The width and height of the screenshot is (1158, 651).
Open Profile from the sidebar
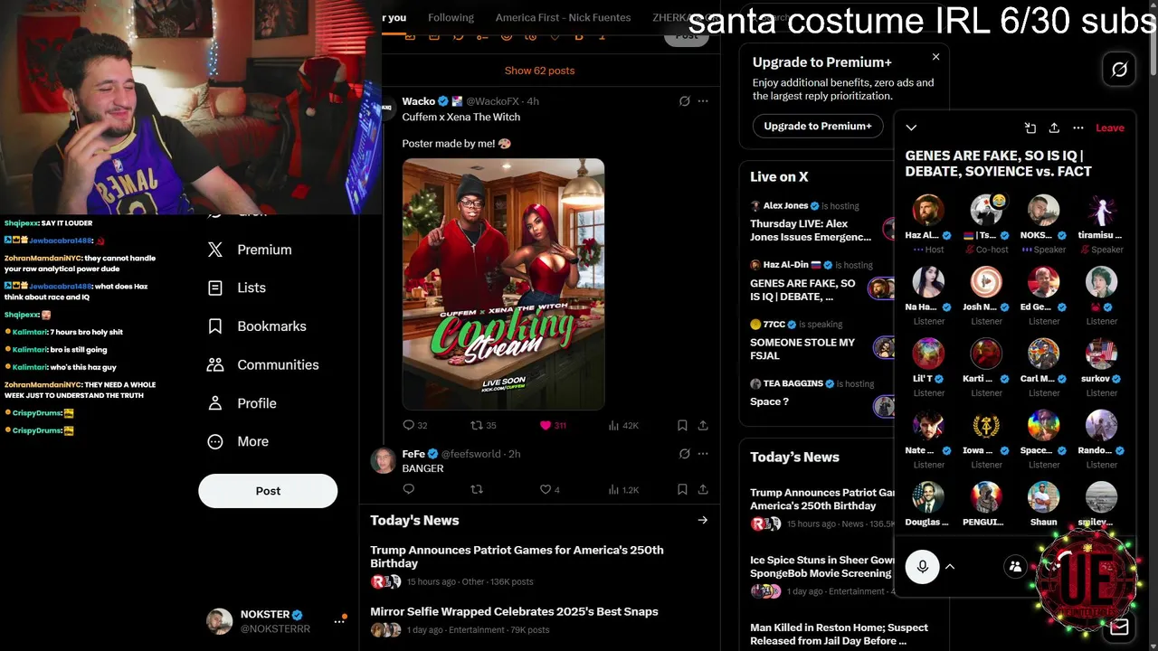pos(242,403)
